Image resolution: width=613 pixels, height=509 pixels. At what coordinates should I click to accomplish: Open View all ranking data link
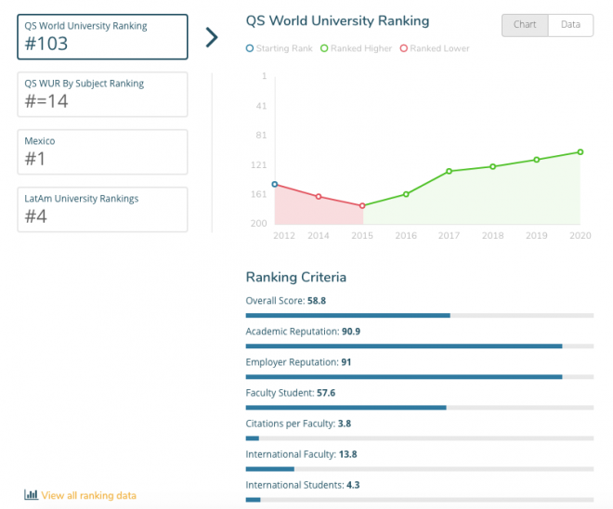pos(89,495)
